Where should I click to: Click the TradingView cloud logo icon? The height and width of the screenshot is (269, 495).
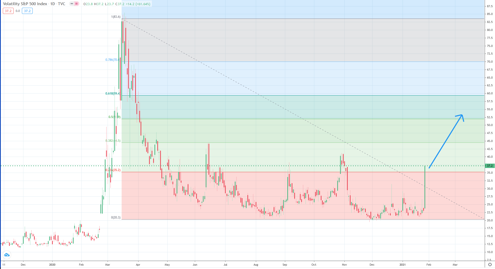coord(7,255)
